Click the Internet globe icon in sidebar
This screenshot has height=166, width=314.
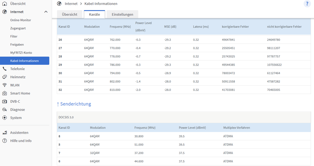(4, 12)
